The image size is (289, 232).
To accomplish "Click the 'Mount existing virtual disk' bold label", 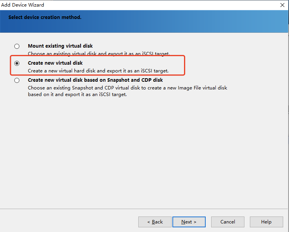I will (x=60, y=46).
